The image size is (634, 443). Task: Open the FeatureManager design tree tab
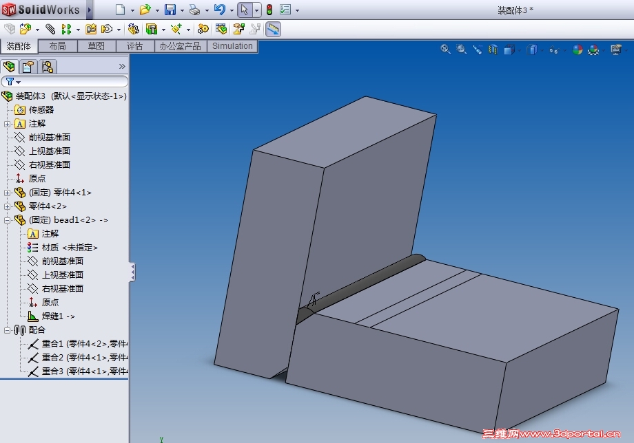tap(9, 67)
